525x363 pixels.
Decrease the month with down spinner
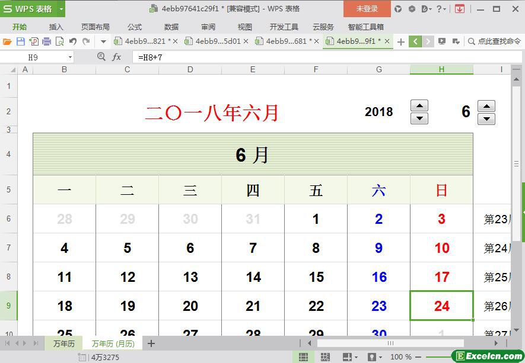point(486,118)
